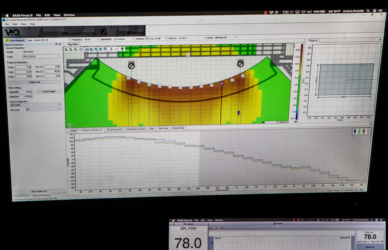Viewport: 388px width, 250px height.
Task: Open the AirPlay display icon in the main menu bar
Action: pyautogui.click(x=297, y=12)
